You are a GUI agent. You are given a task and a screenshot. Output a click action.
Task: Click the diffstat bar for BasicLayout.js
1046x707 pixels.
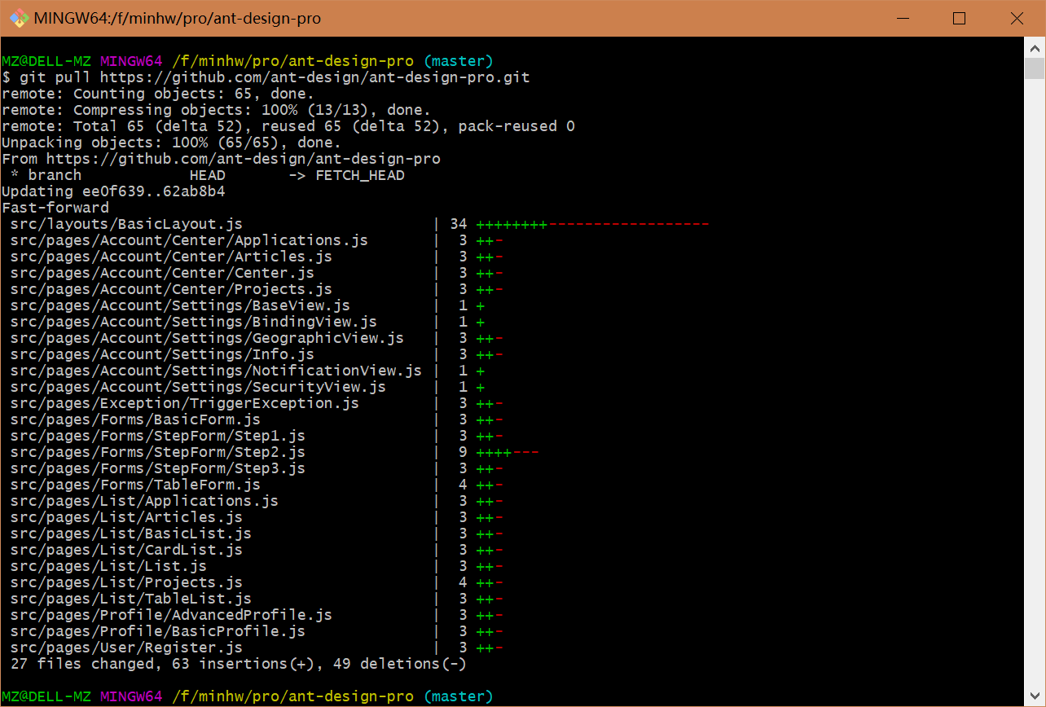tap(593, 224)
